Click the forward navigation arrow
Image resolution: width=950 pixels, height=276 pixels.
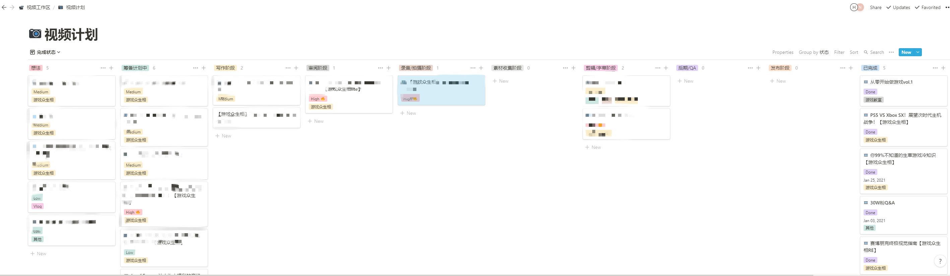[x=12, y=7]
